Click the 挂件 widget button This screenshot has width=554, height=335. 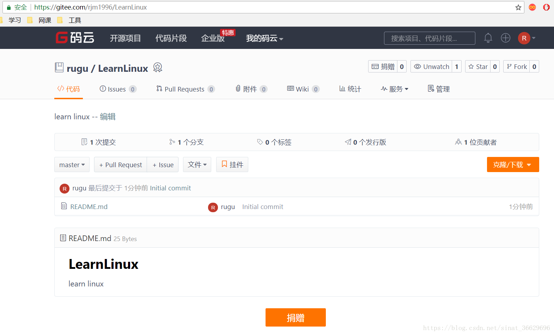[x=232, y=165]
